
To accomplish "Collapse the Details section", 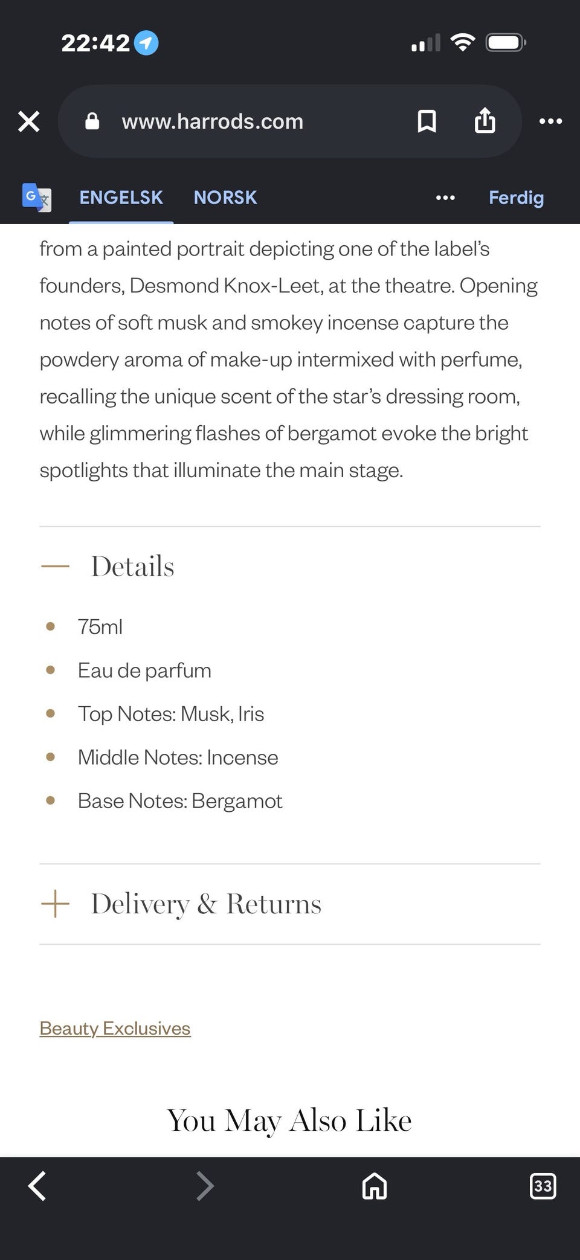I will (290, 566).
